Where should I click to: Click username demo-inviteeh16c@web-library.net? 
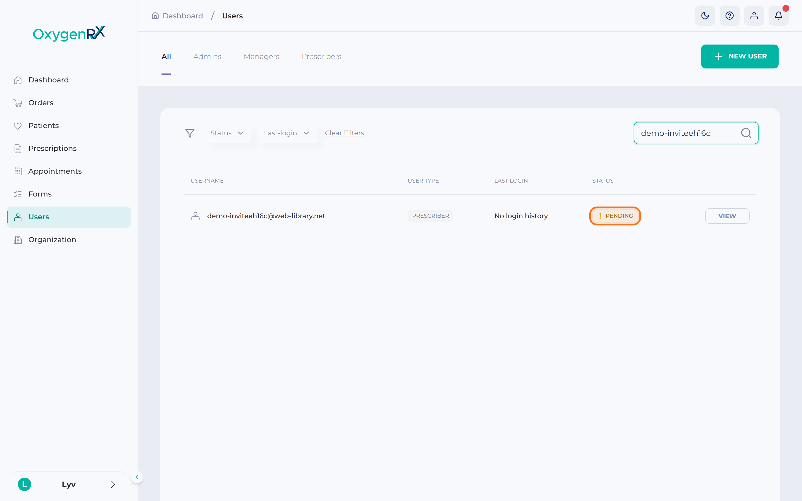(266, 216)
